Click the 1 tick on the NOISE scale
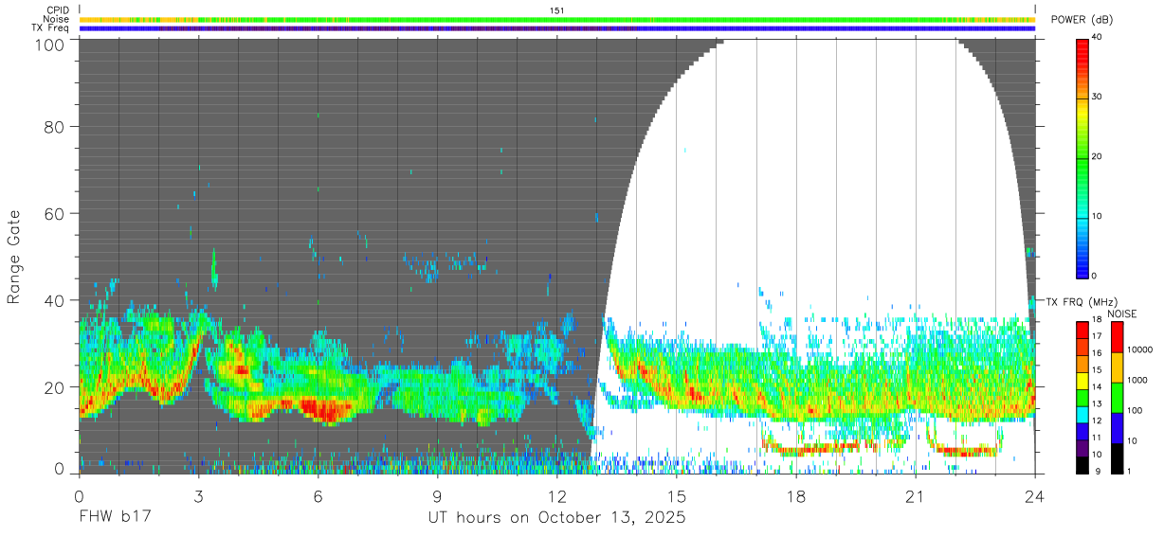 click(x=1130, y=472)
